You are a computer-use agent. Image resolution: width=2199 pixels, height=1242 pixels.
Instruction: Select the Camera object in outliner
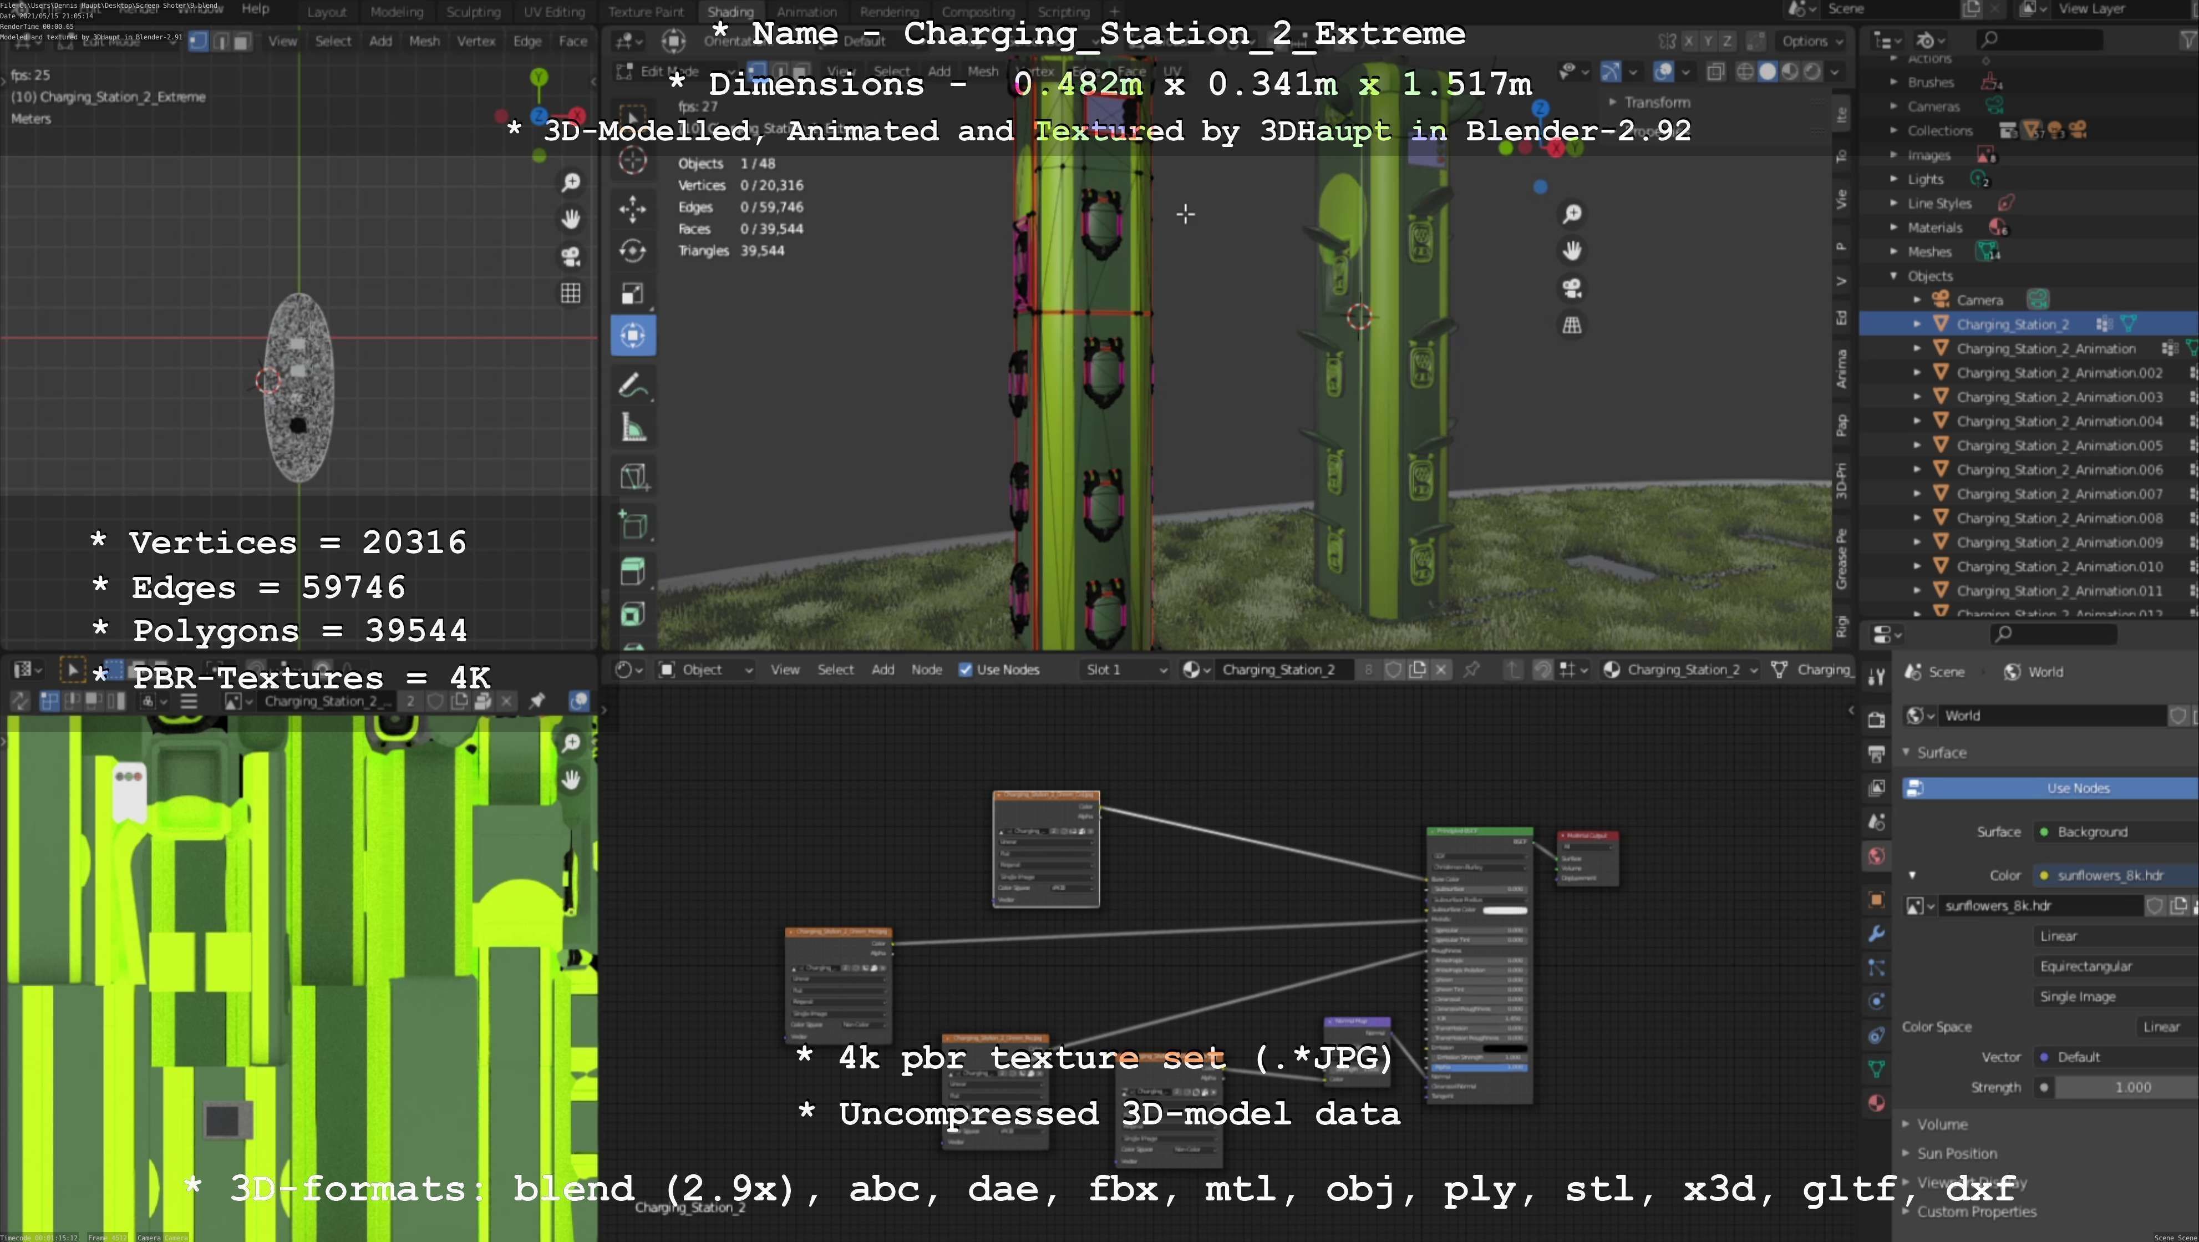tap(1979, 301)
